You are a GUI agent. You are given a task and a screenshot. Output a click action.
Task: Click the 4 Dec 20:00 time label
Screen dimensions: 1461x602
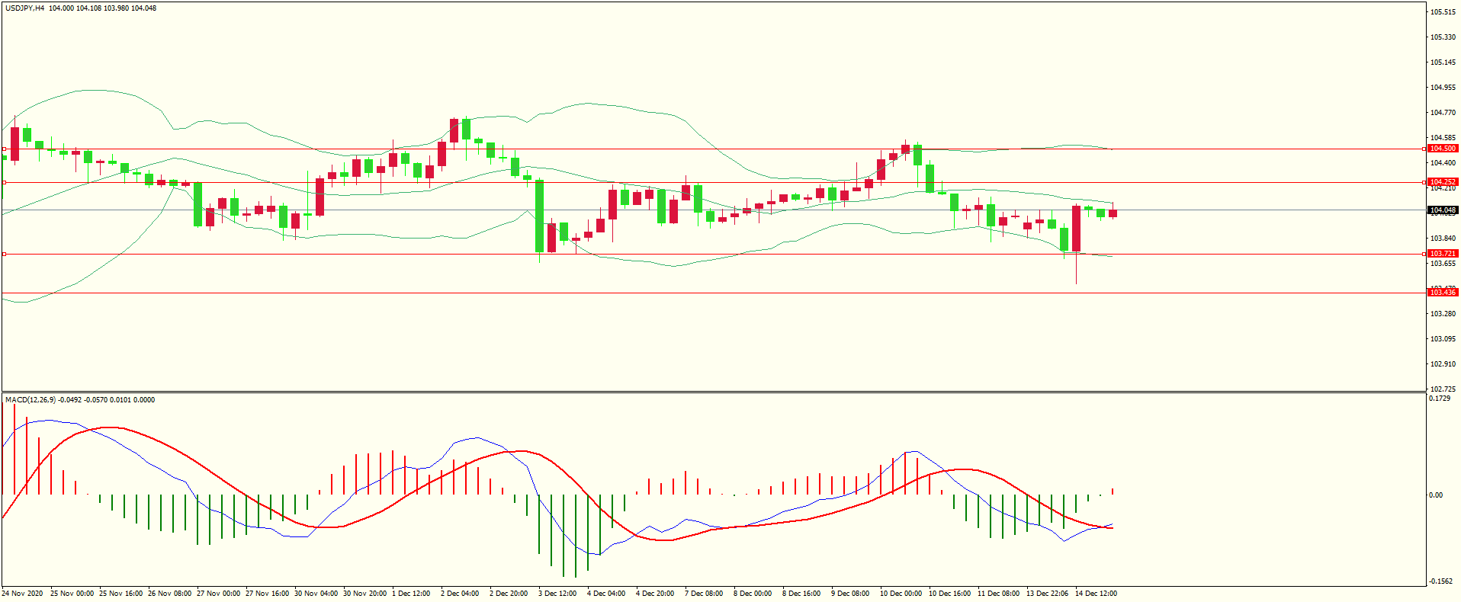(655, 594)
